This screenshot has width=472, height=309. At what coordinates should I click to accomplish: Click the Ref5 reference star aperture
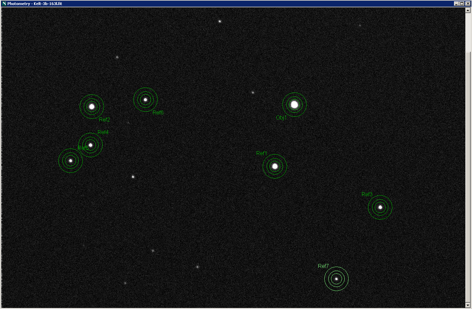(70, 161)
